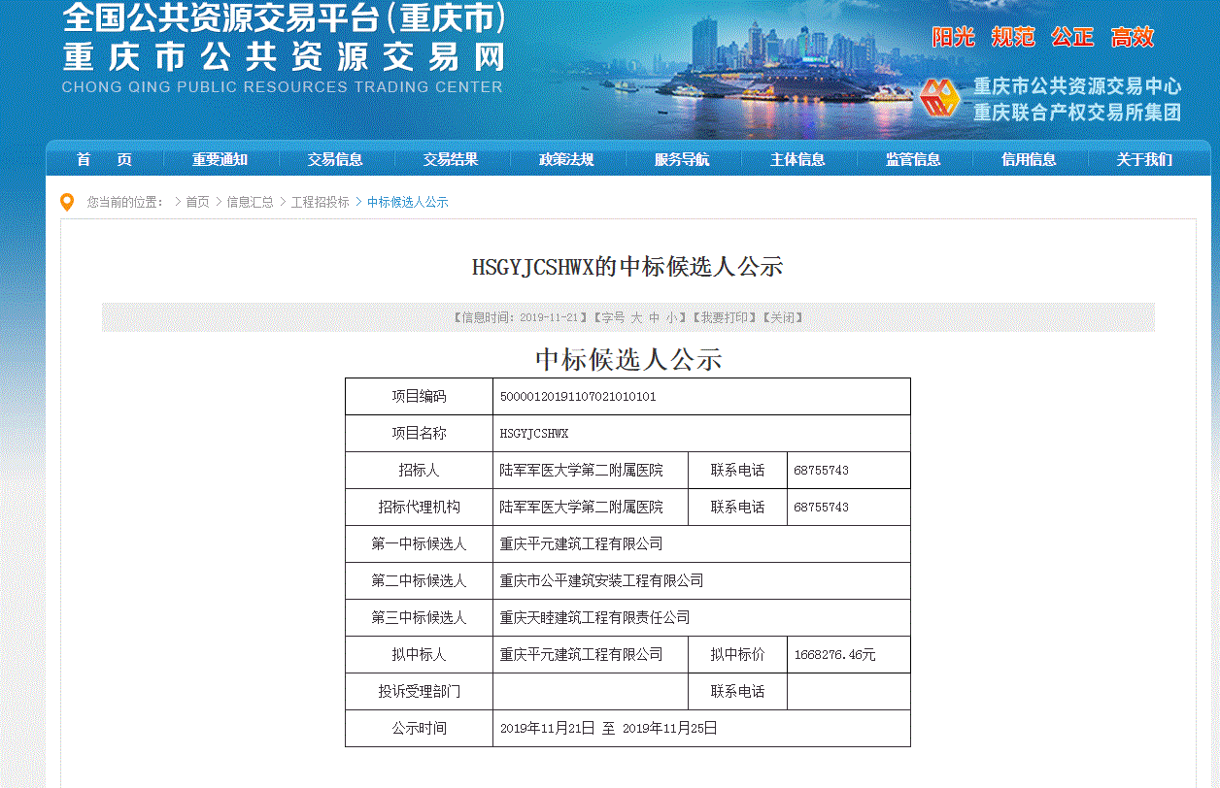Select 交易结果 in the top navigation
1220x788 pixels.
pos(451,160)
